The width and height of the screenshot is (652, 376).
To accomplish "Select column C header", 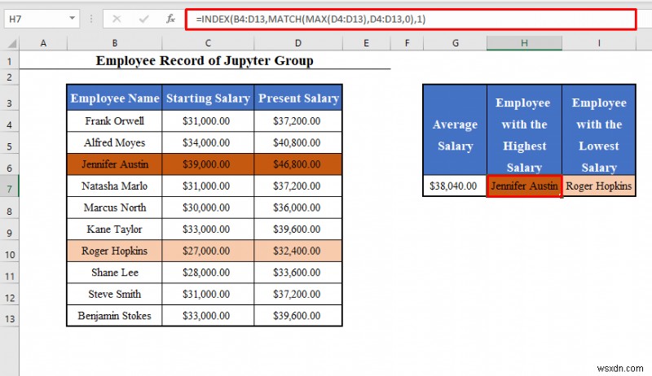I will point(208,43).
